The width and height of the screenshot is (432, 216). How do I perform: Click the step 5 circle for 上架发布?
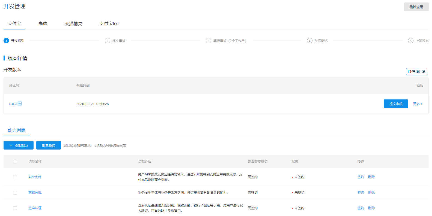click(411, 41)
